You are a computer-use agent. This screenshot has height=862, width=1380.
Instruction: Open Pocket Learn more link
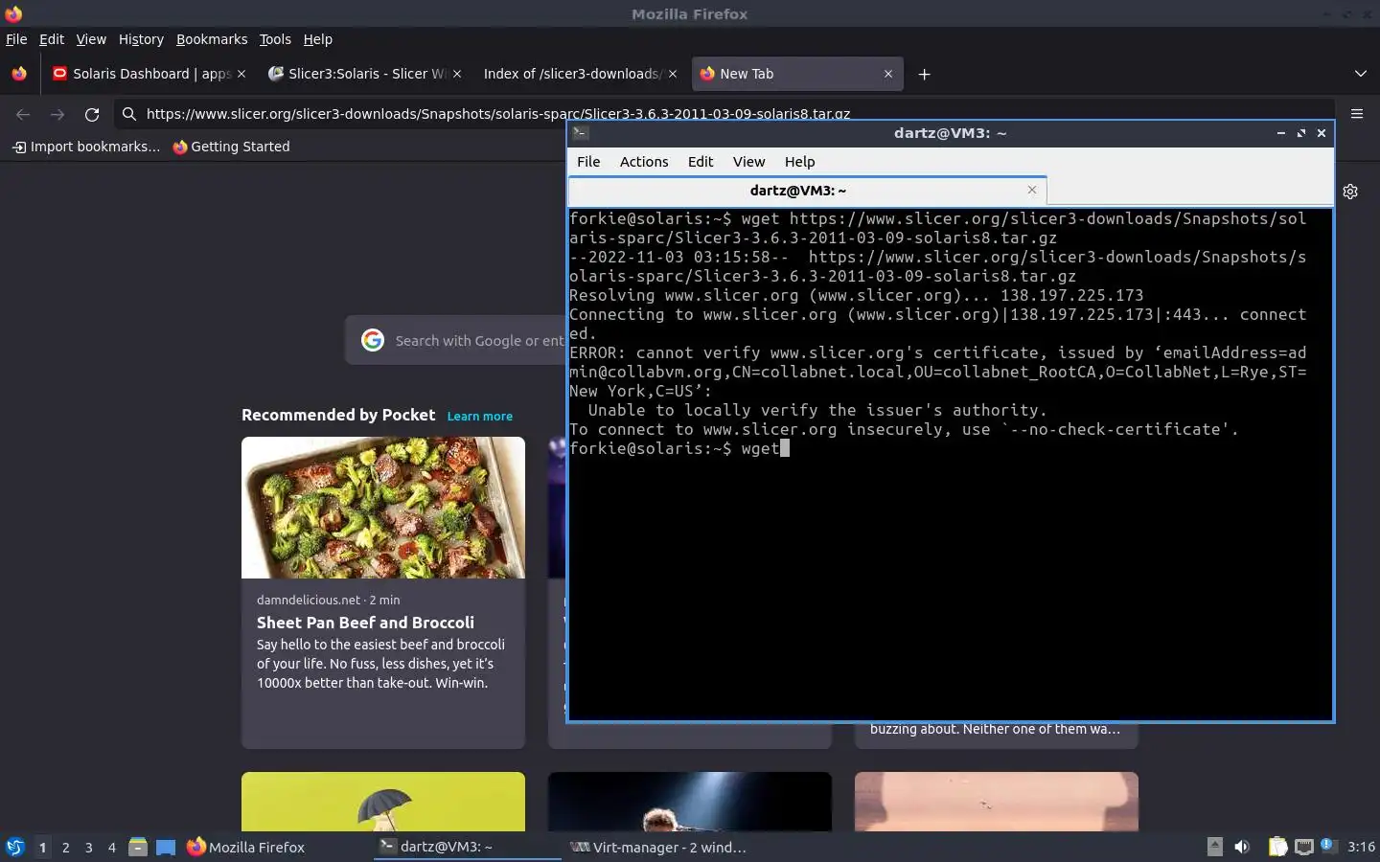479,417
